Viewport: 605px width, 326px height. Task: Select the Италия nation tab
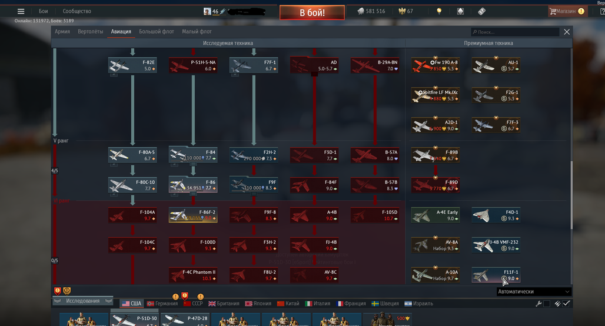(318, 304)
